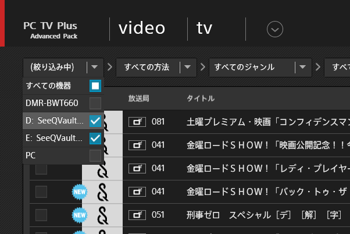Screen dimensions: 350x234
Task: Click the NEW badge in the バック・トゥ・ザ row
Action: click(80, 192)
